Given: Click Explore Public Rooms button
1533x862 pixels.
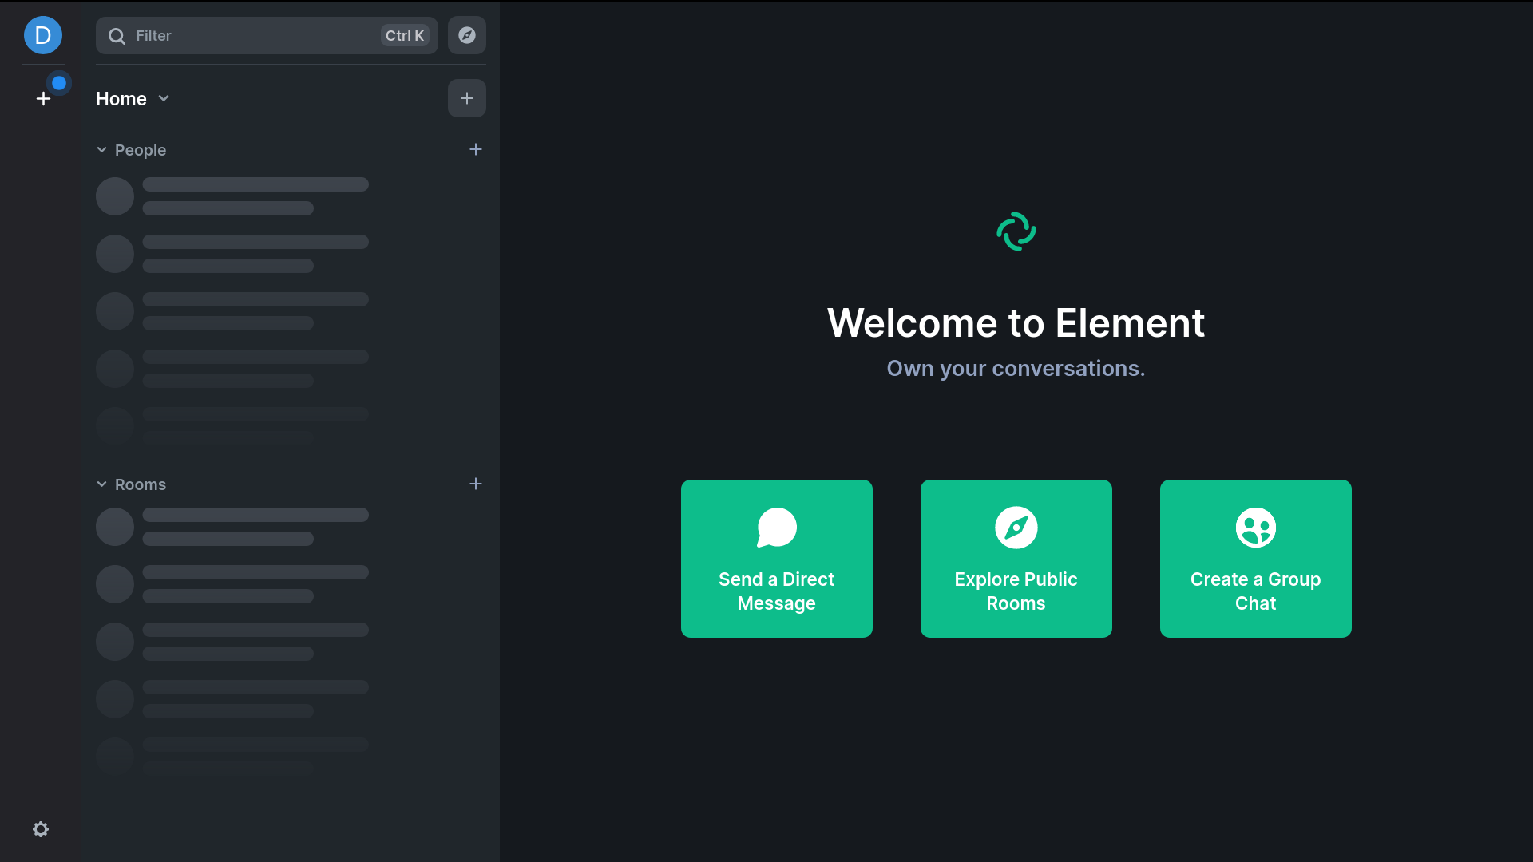Looking at the screenshot, I should 1016,591.
